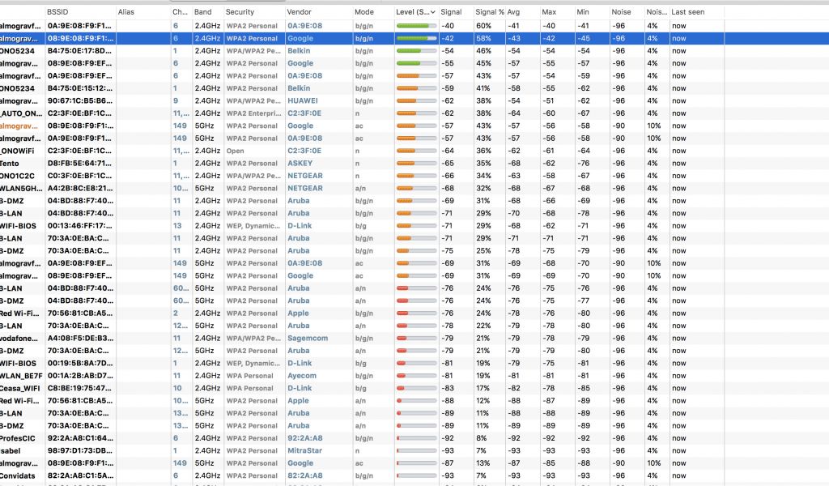This screenshot has height=486, width=829.
Task: Sort networks by the Band column
Action: pyautogui.click(x=202, y=12)
